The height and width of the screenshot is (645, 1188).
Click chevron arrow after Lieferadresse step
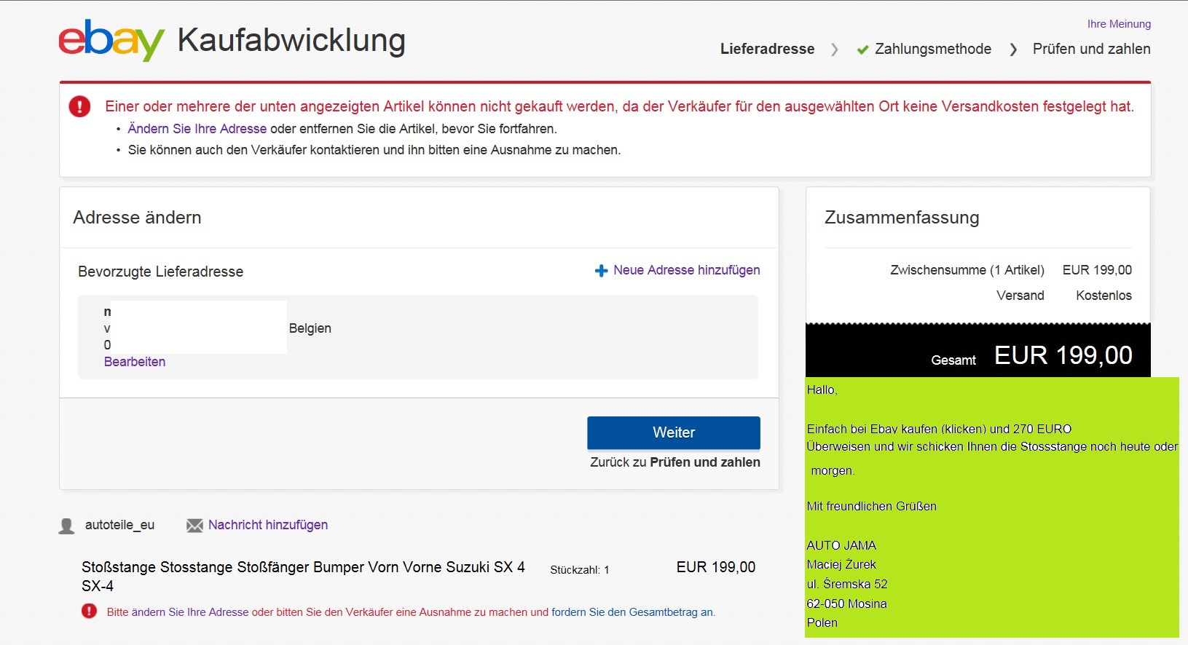click(x=835, y=50)
